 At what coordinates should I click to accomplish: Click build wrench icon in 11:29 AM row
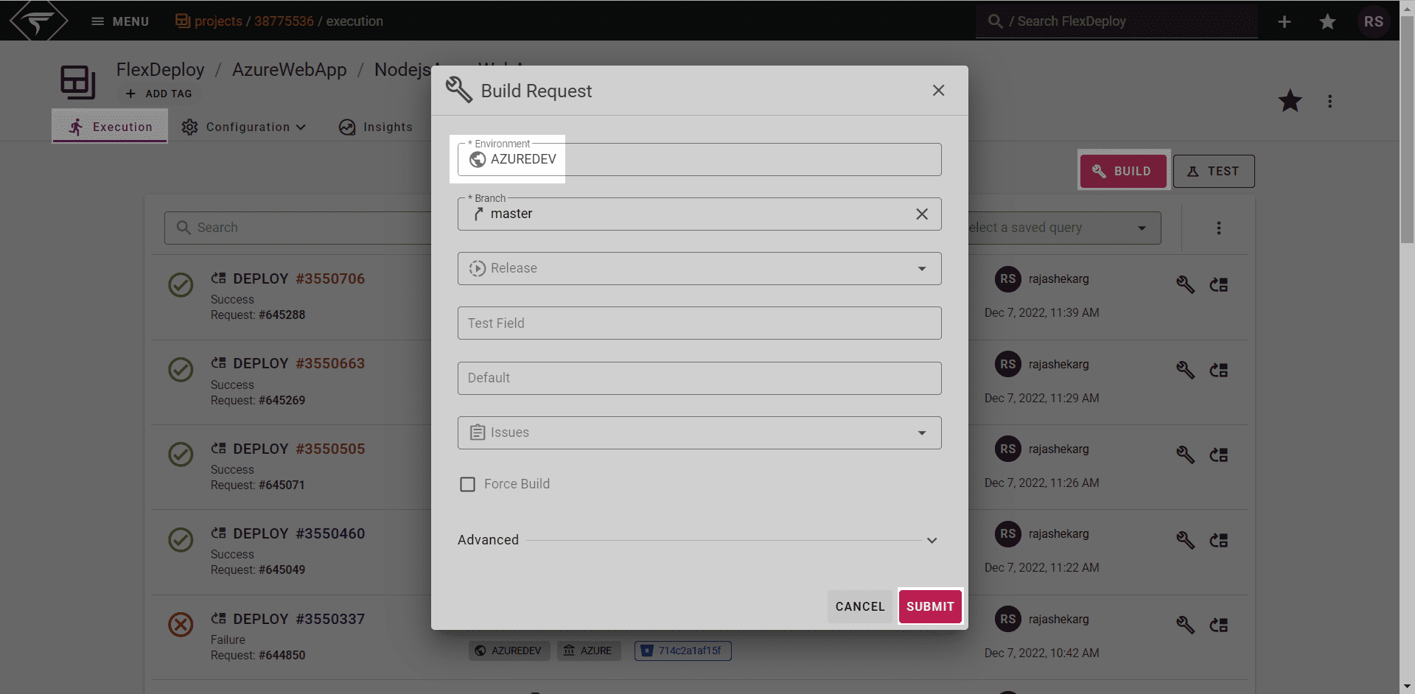pyautogui.click(x=1185, y=369)
